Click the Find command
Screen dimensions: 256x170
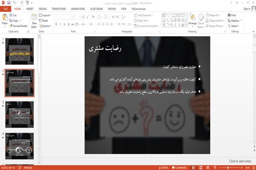232,15
